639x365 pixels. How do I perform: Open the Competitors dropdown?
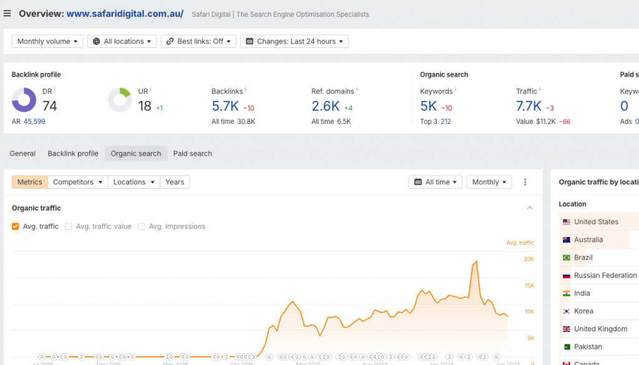coord(77,182)
